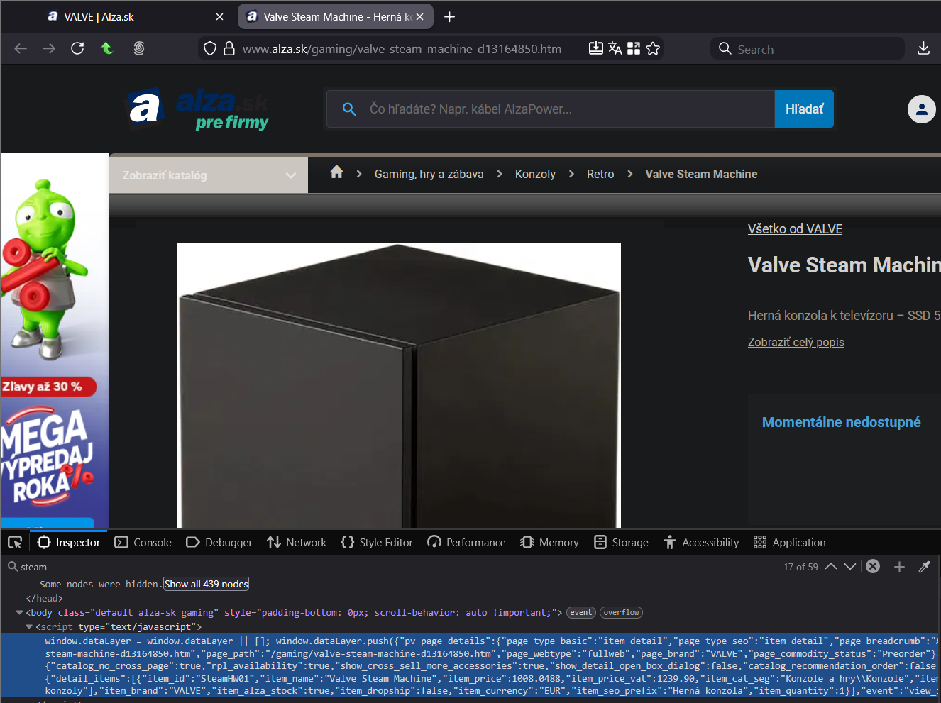Open the Storage tab
The width and height of the screenshot is (941, 703).
[621, 543]
